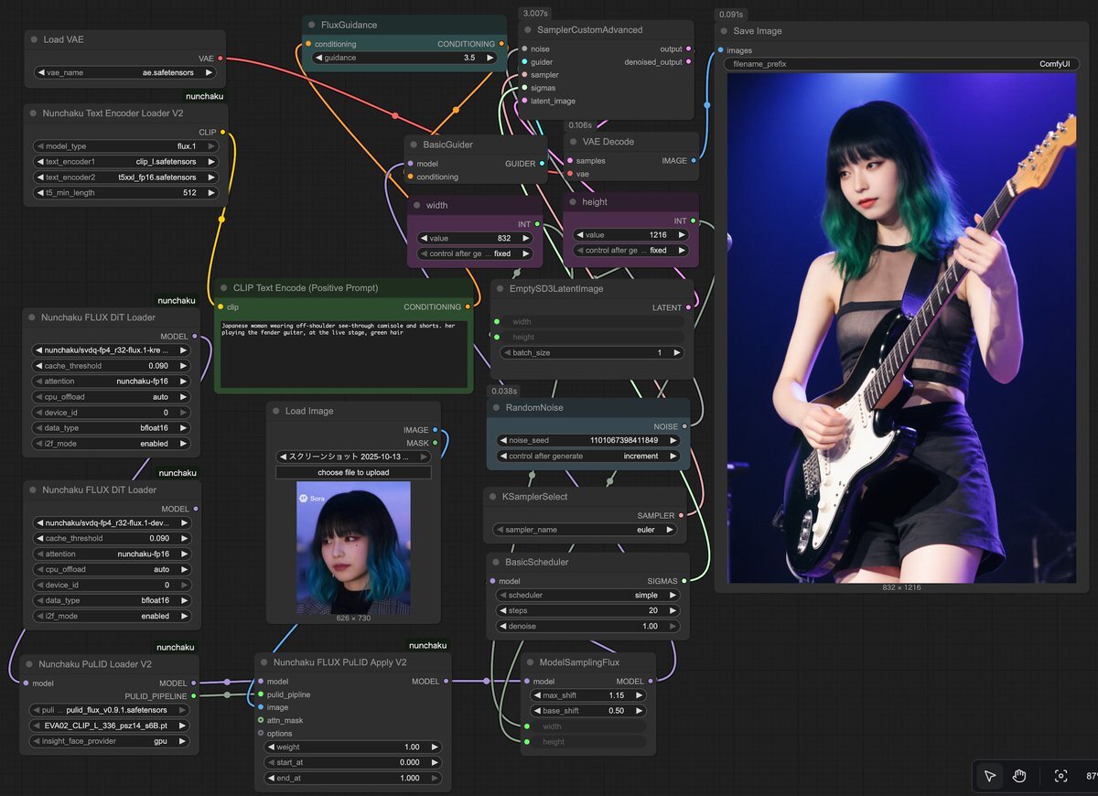Switch to the hand pan tool
Viewport: 1098px width, 796px height.
tap(1019, 776)
